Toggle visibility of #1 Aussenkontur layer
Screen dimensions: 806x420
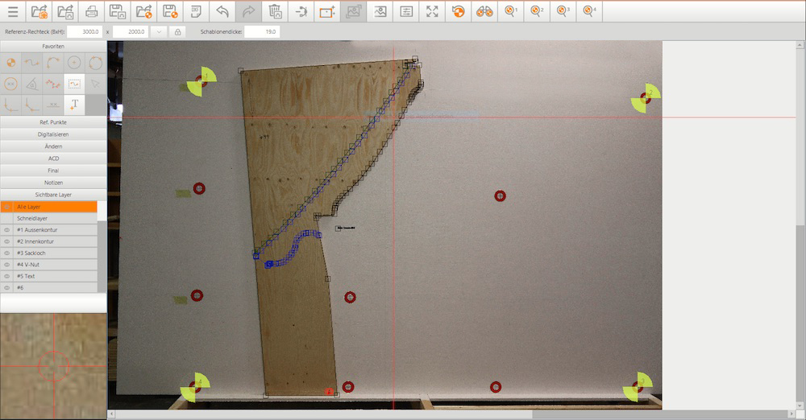[x=7, y=230]
